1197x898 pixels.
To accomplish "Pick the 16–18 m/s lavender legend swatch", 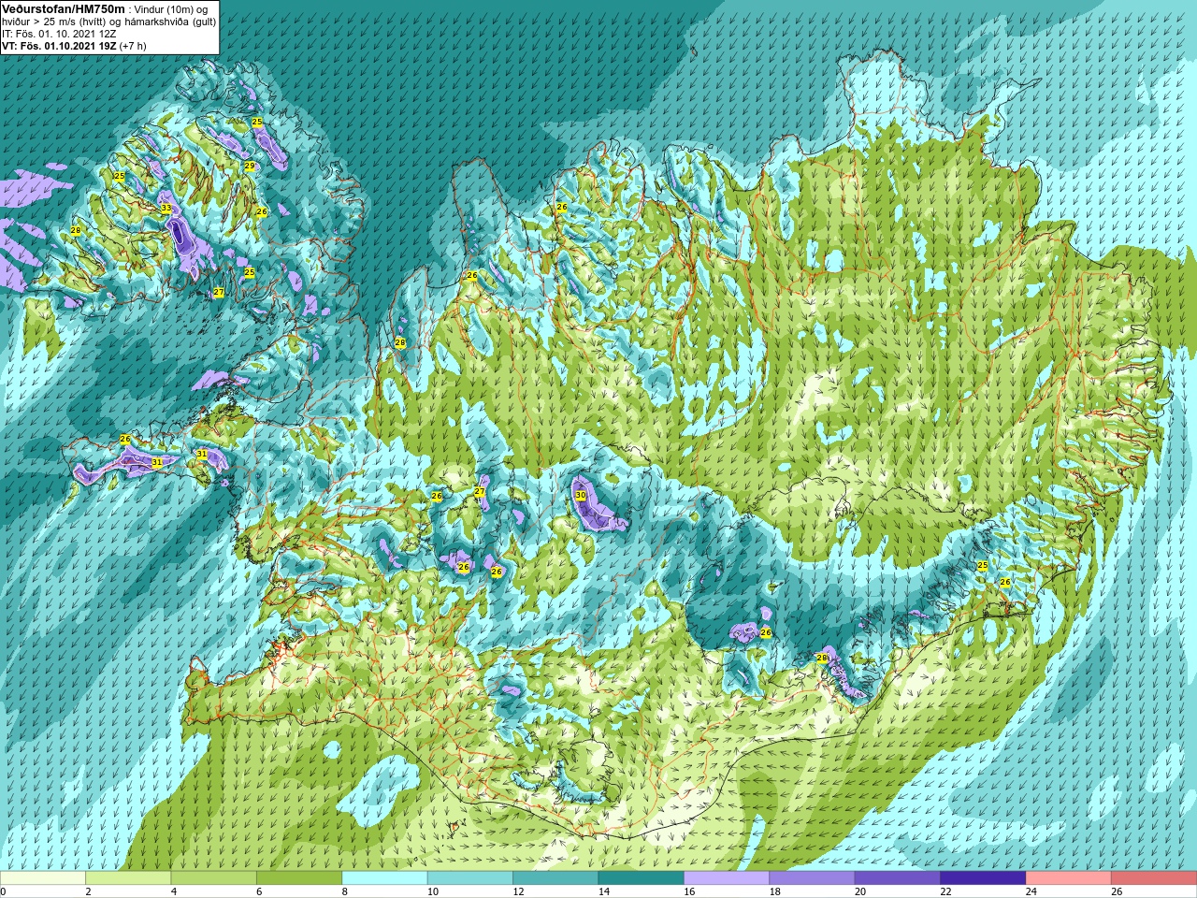I will coord(727,878).
